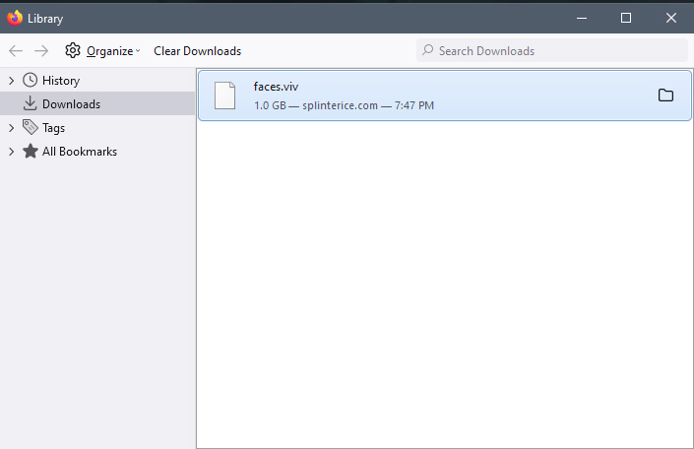Select History in the sidebar
This screenshot has width=694, height=449.
click(x=61, y=81)
